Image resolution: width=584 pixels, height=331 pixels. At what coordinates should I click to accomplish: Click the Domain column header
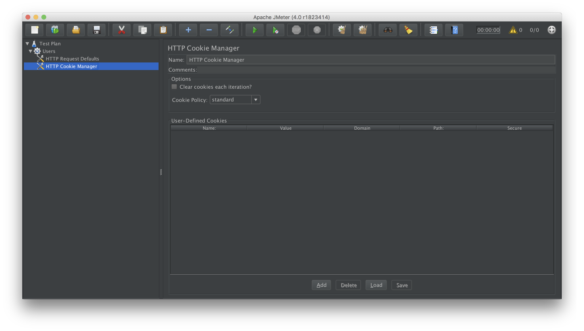[362, 128]
